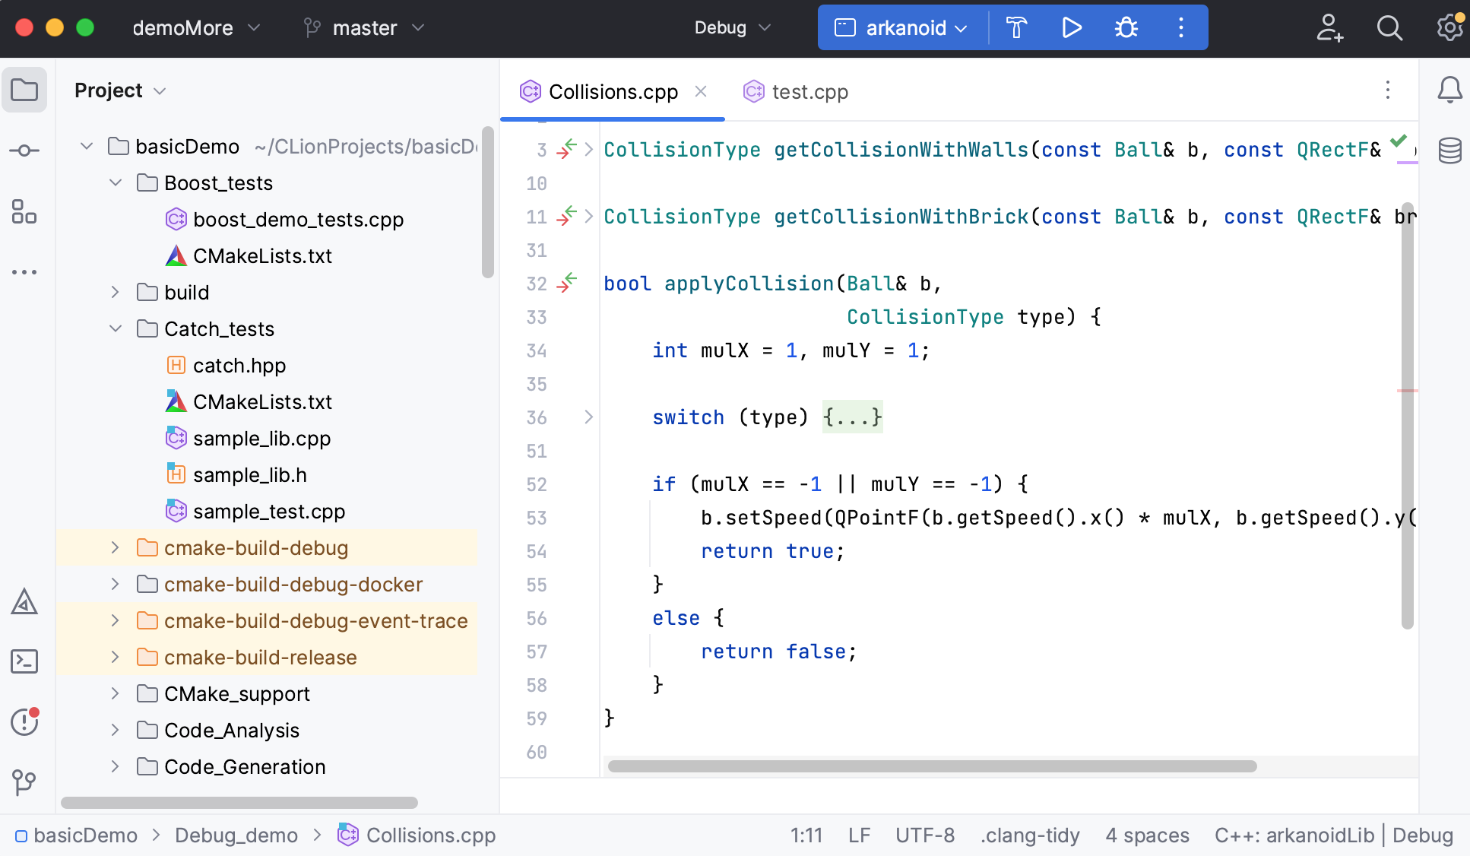This screenshot has width=1470, height=856.
Task: Show the Notifications panel
Action: (1449, 90)
